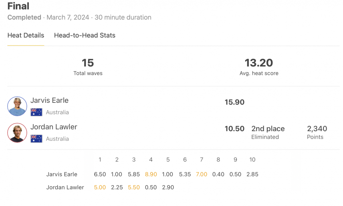Click Jarvis Earle's highlighted 7.00 wave score
This screenshot has width=343, height=206.
click(202, 174)
